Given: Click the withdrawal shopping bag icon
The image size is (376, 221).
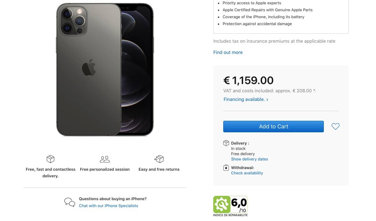Looking at the screenshot, I should tap(226, 168).
